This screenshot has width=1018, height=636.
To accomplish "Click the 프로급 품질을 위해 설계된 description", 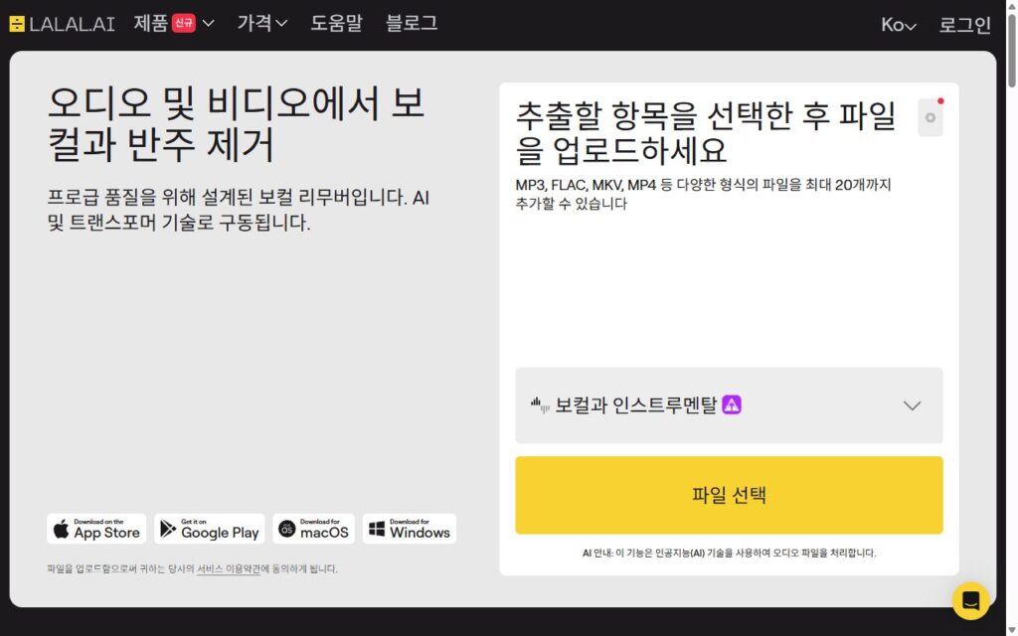I will point(239,210).
